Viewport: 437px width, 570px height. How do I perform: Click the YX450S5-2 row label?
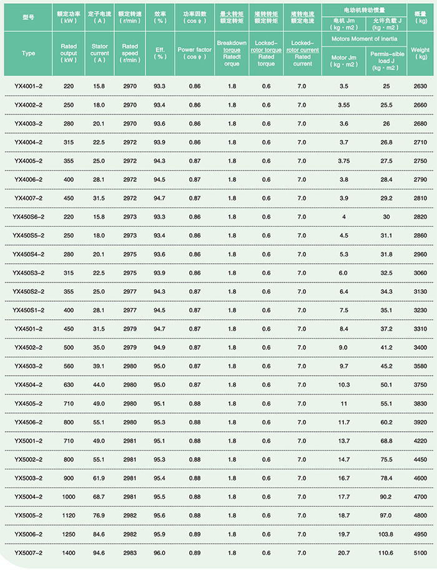(28, 236)
